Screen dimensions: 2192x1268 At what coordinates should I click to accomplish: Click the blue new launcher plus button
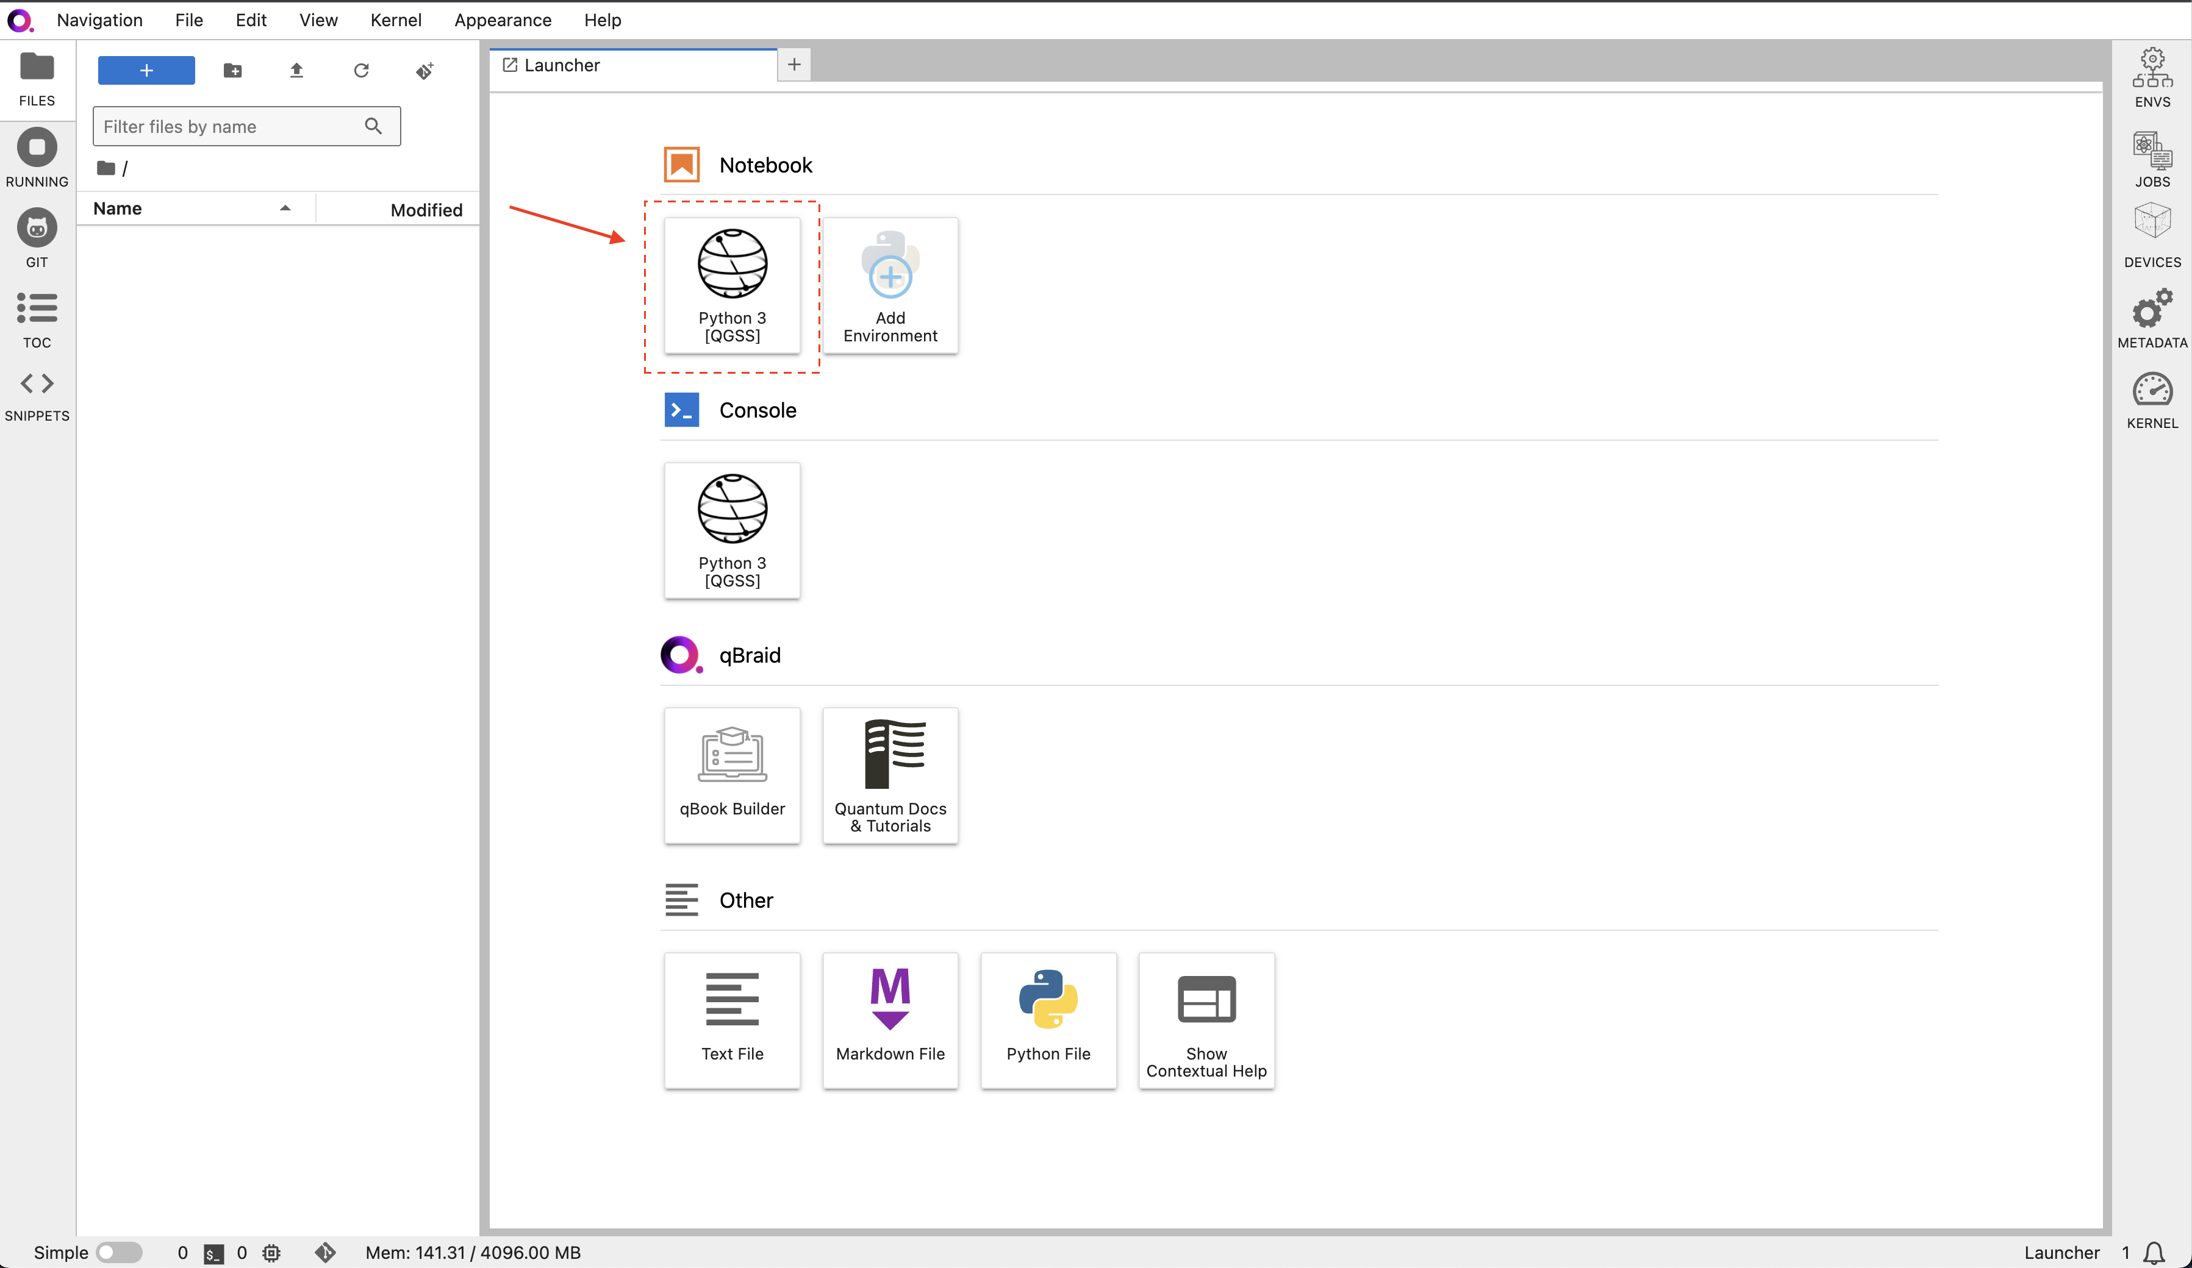click(x=146, y=71)
